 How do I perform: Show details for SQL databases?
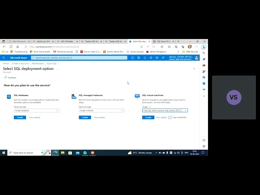coord(35,117)
